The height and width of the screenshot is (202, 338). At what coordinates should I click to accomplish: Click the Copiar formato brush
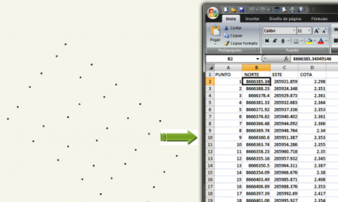[x=240, y=43]
